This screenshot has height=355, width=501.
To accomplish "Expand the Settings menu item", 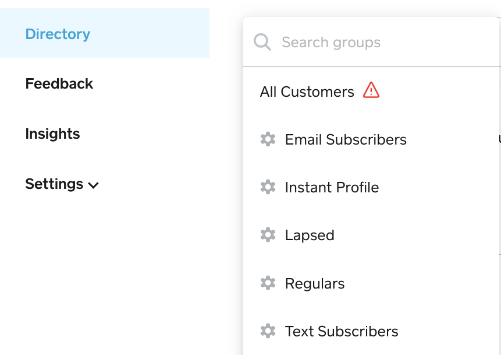I will click(x=62, y=184).
